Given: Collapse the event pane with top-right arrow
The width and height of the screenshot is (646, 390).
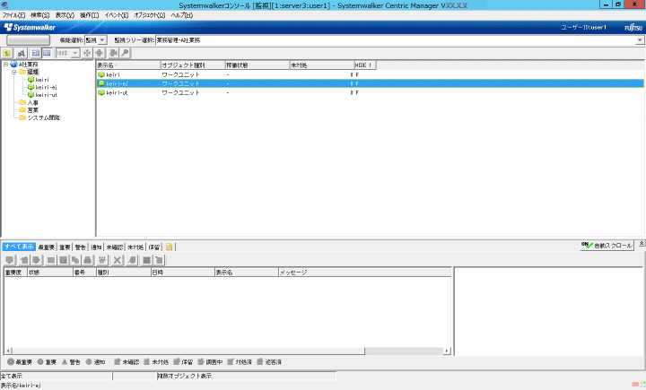Looking at the screenshot, I should click(x=642, y=244).
